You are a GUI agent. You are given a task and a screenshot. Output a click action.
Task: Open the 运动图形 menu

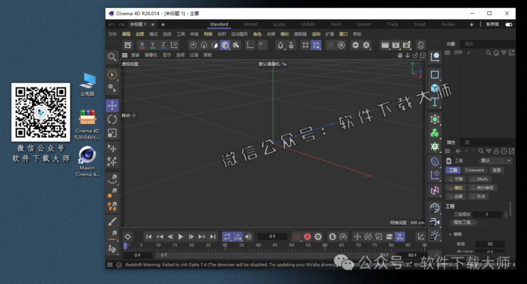pyautogui.click(x=239, y=34)
